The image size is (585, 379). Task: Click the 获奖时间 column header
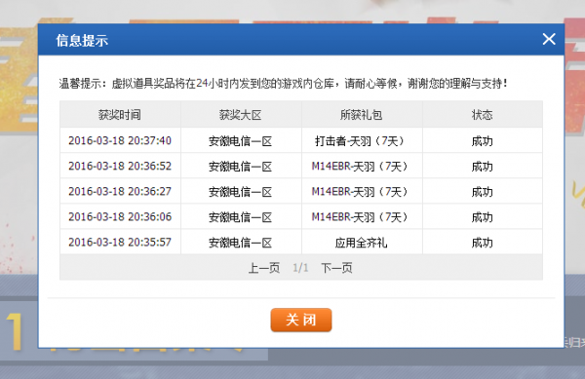(120, 115)
